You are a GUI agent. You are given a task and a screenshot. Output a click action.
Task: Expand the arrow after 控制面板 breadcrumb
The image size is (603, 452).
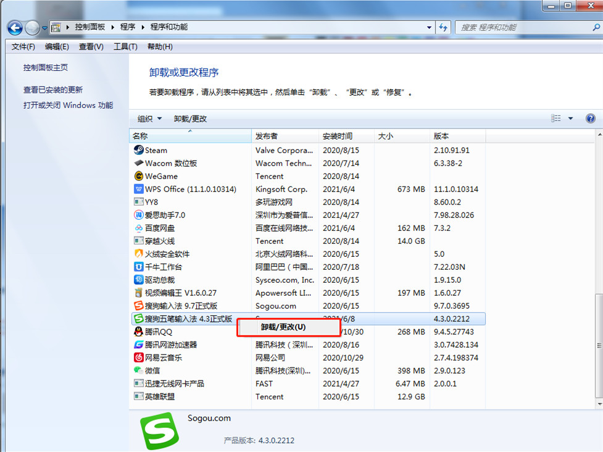click(113, 27)
